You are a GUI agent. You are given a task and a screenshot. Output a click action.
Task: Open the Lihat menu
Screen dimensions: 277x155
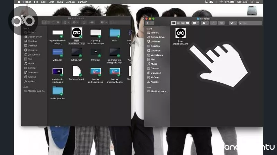pyautogui.click(x=51, y=2)
